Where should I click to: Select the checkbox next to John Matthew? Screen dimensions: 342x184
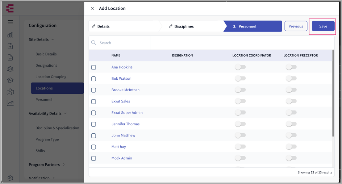coord(93,135)
